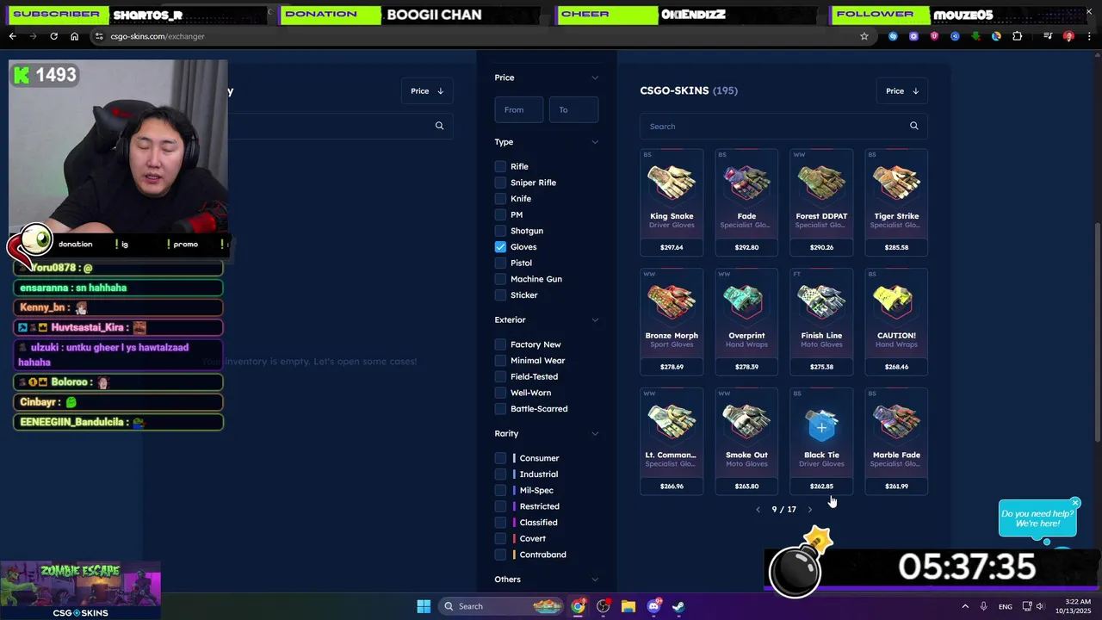Open inventory Price sort dropdown

[427, 90]
